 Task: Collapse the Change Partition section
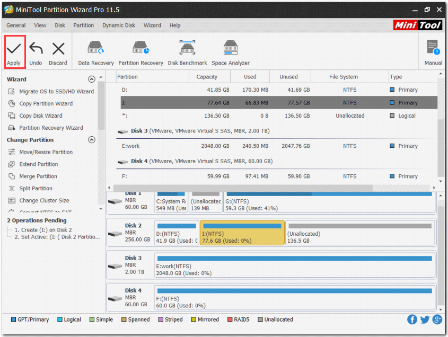91,139
